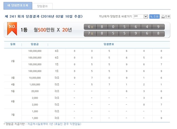Select the 20,000 prize amount for 5등
Screen dimensions: 177x129
(35, 91)
